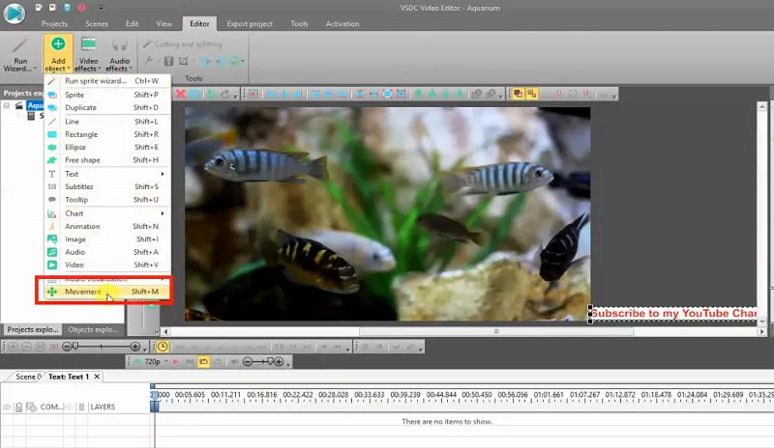Select the Subscribe text object on canvas
Screen dimensions: 774x448
click(673, 314)
